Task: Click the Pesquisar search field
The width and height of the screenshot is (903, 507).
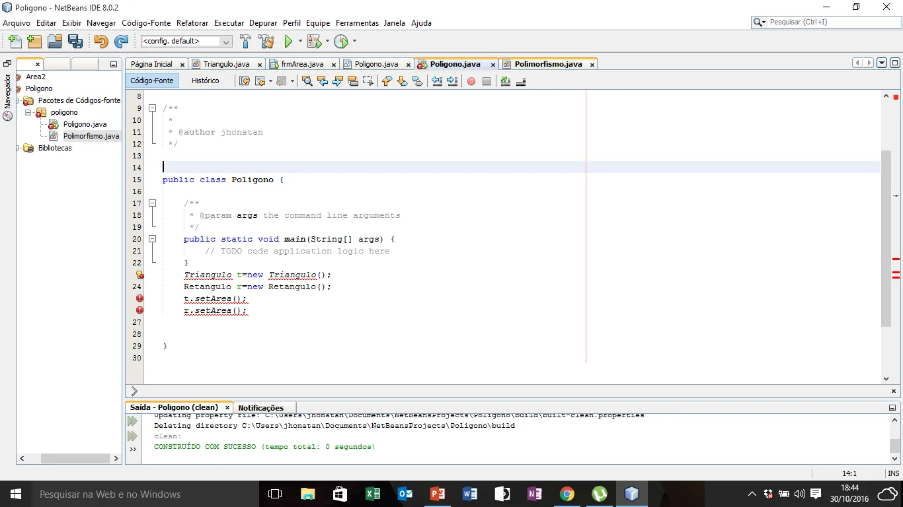Action: click(x=830, y=22)
